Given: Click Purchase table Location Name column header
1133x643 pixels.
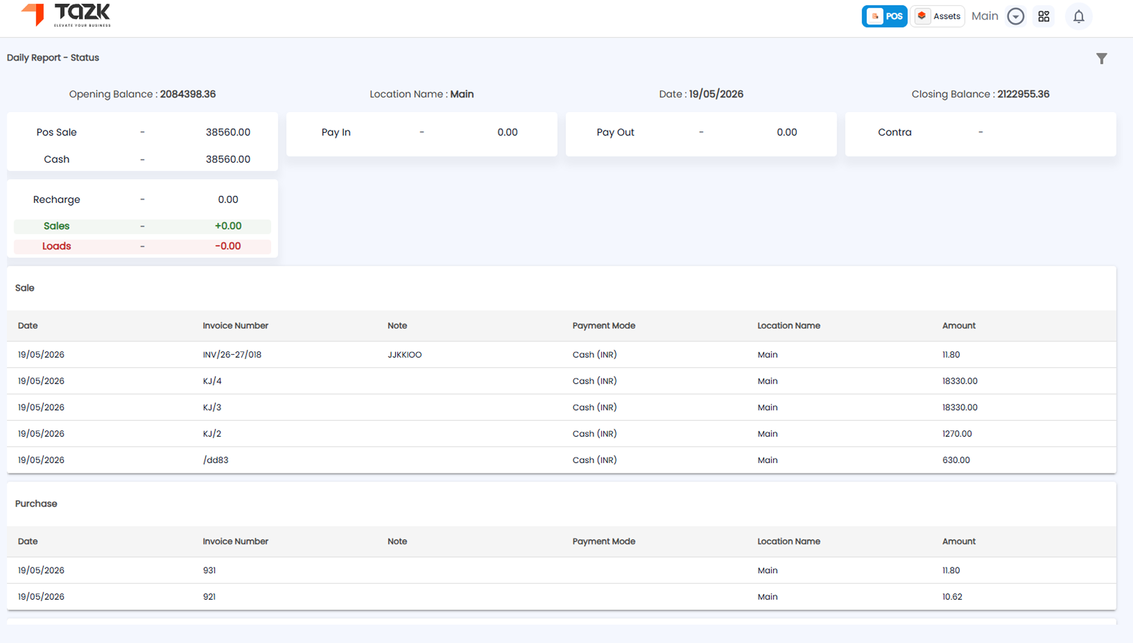Looking at the screenshot, I should tap(788, 542).
